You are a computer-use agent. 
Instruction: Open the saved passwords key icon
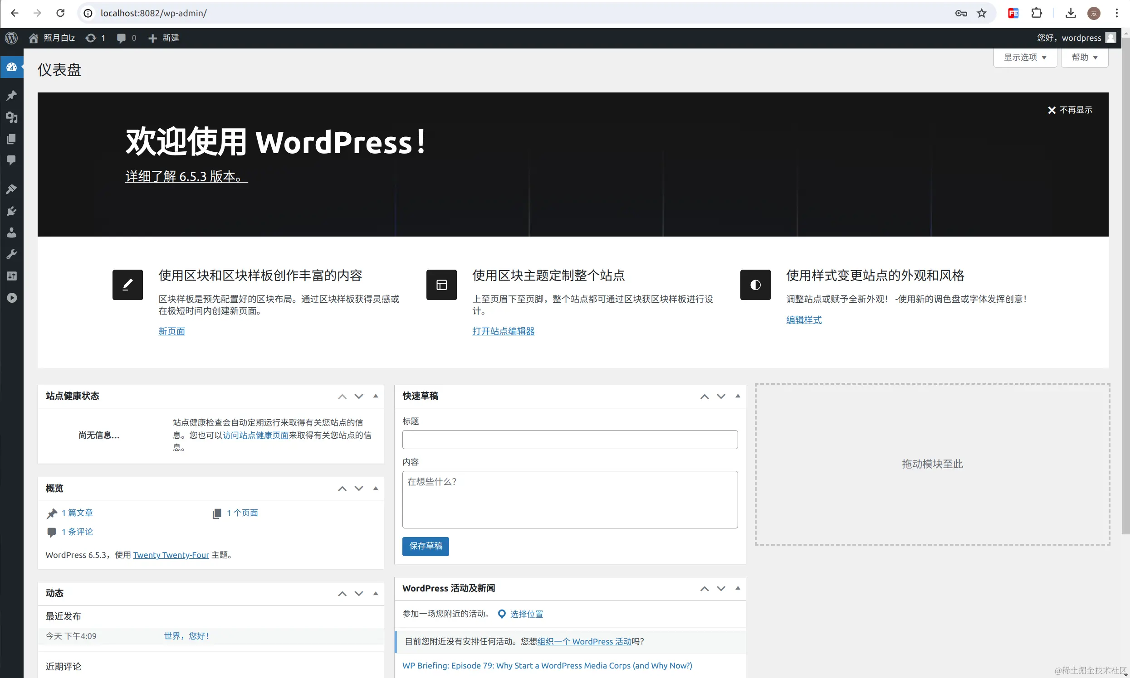pyautogui.click(x=961, y=13)
